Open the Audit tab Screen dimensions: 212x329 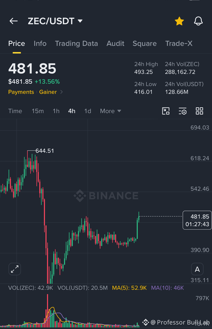[x=115, y=43]
